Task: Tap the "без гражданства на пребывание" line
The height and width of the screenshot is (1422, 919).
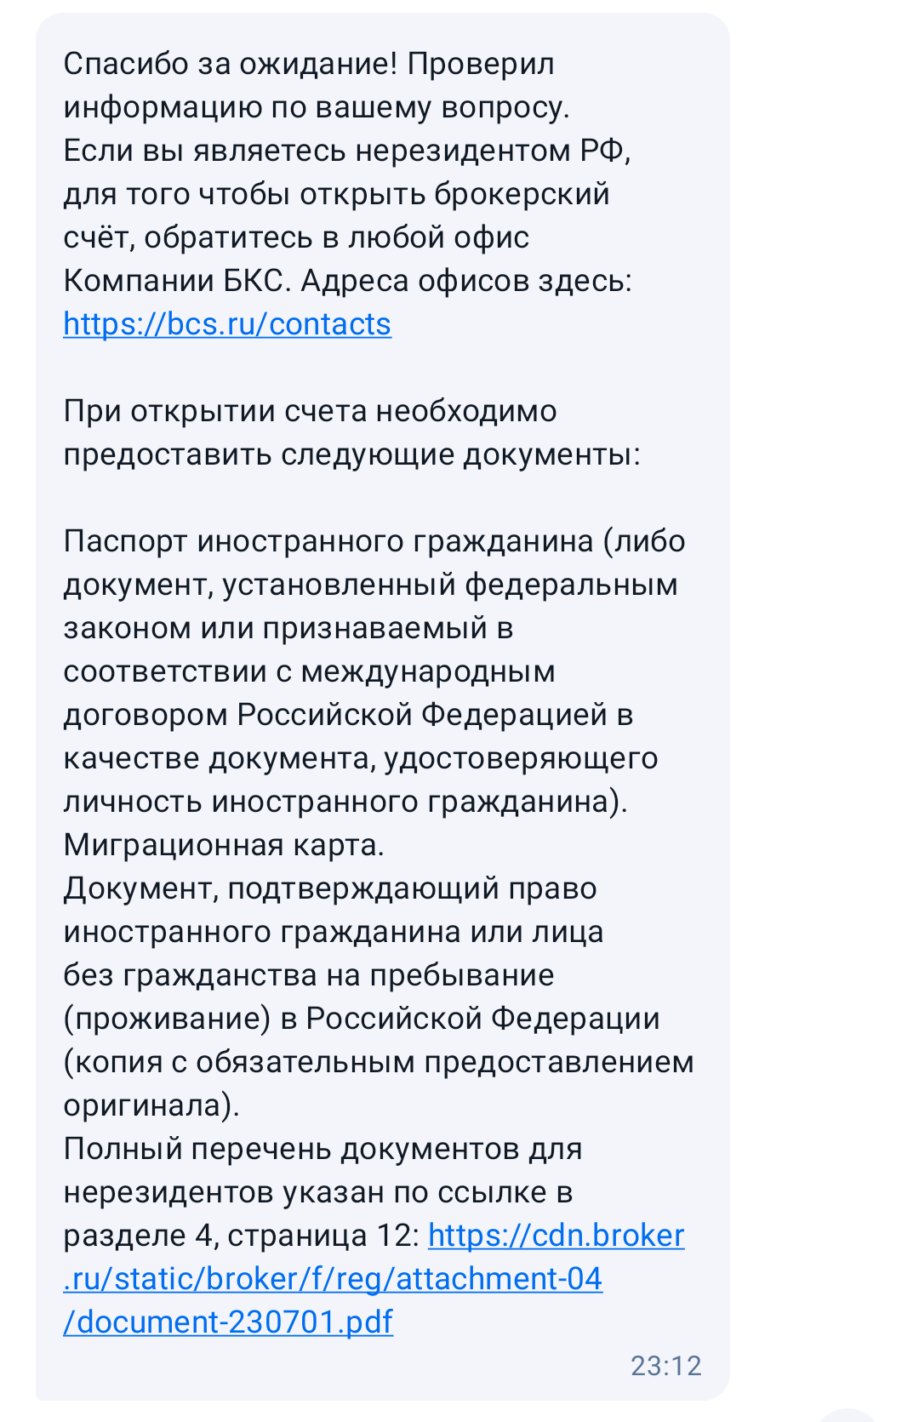Action: pos(309,975)
